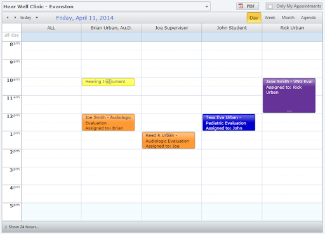
Task: Switch to Week view
Action: 270,18
